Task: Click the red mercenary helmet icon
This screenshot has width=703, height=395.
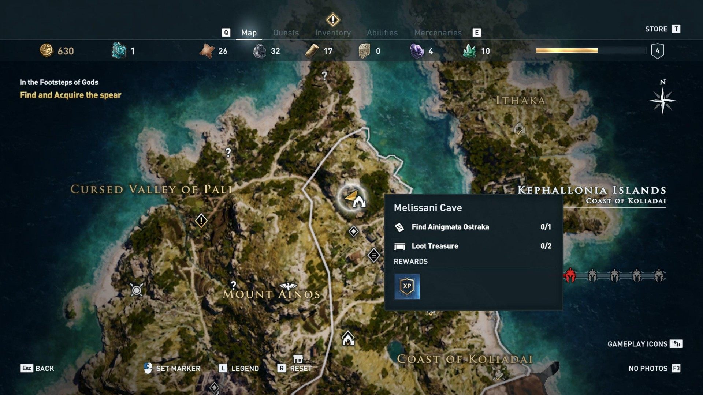Action: (570, 276)
